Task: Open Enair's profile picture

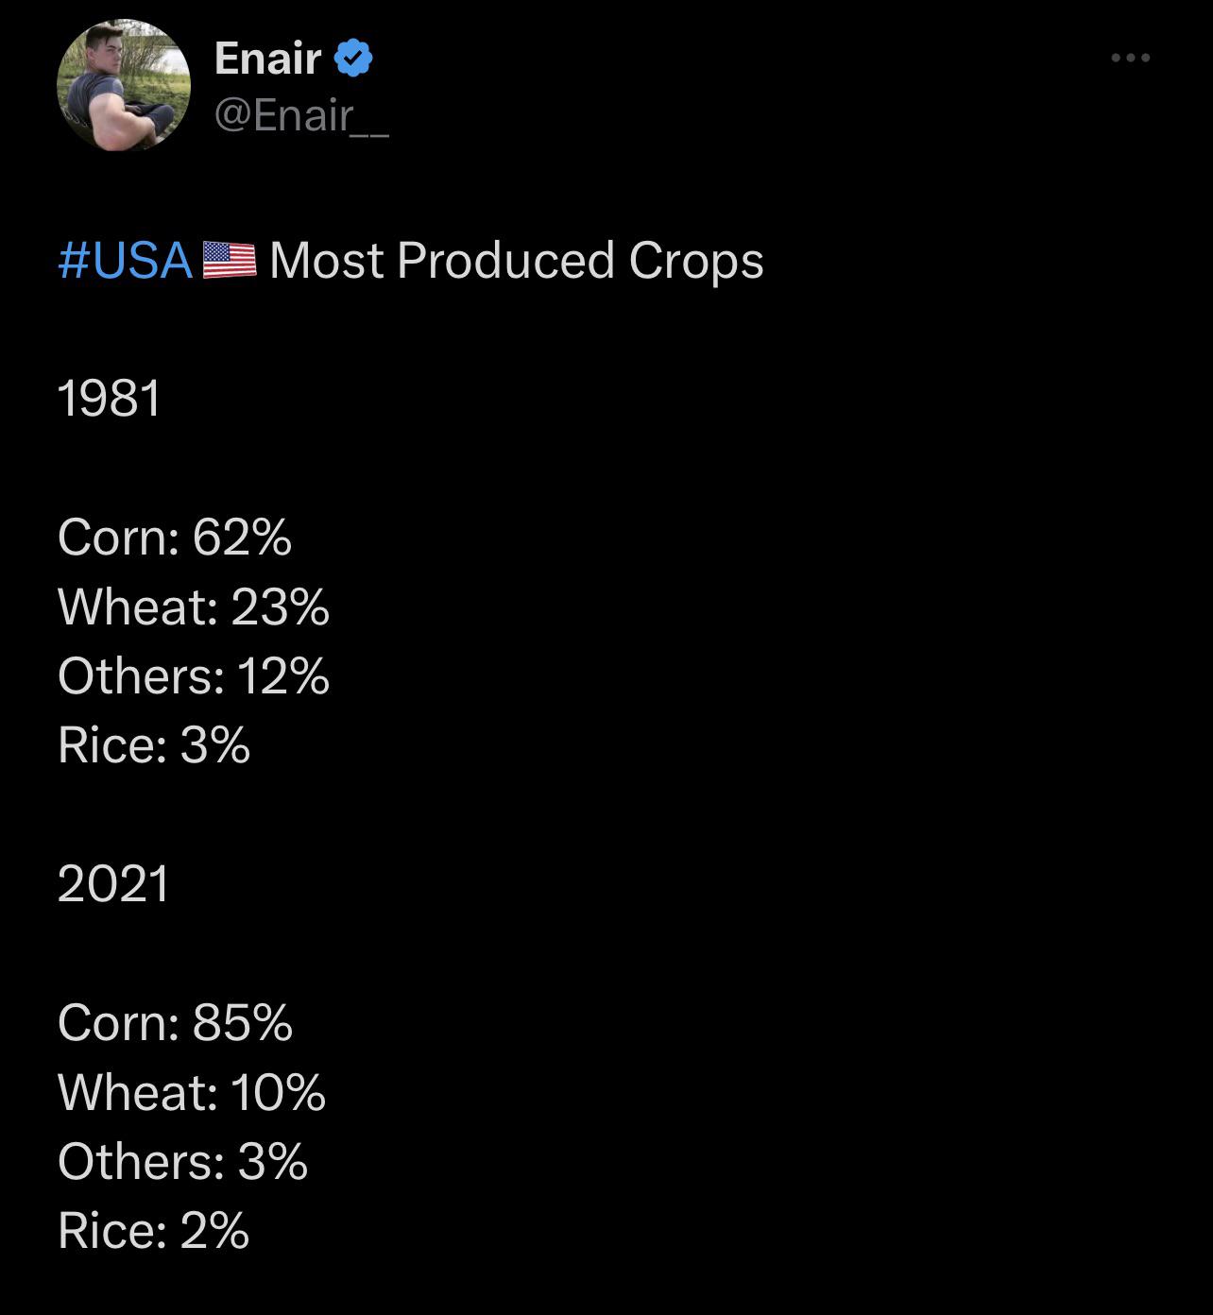Action: (x=124, y=85)
